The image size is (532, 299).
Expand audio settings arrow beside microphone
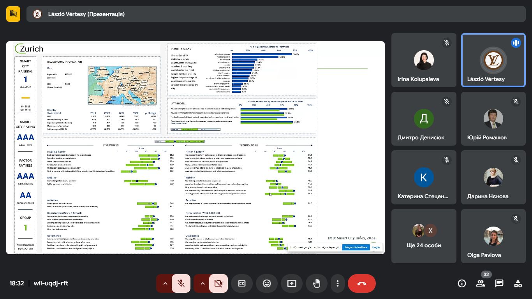[165, 283]
